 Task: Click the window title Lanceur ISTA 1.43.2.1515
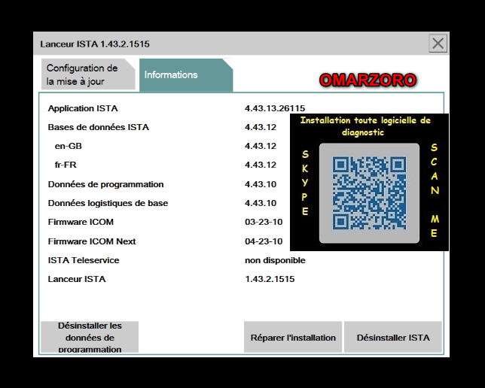(95, 44)
